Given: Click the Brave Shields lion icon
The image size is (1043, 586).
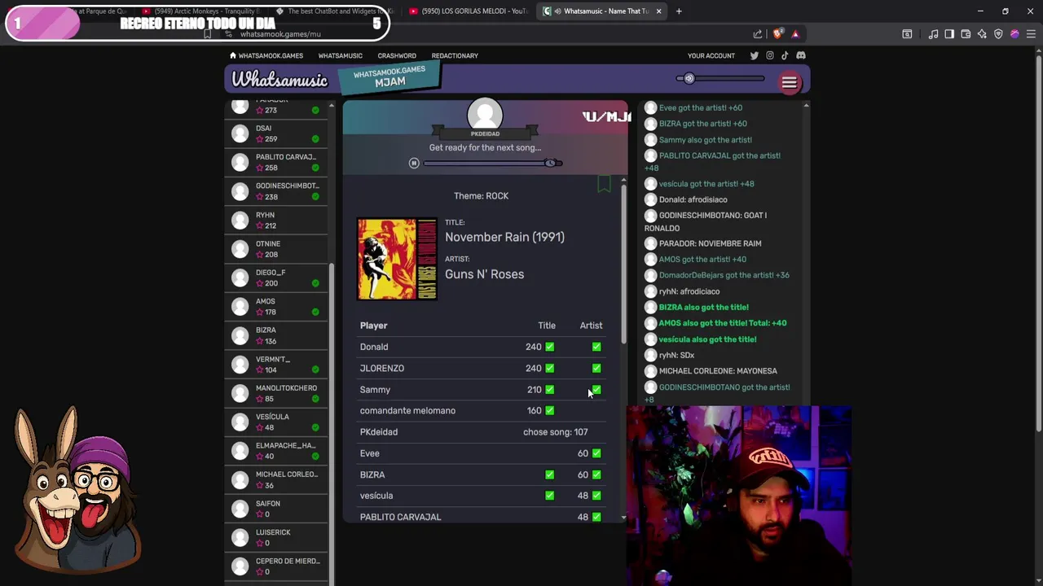Looking at the screenshot, I should point(777,34).
